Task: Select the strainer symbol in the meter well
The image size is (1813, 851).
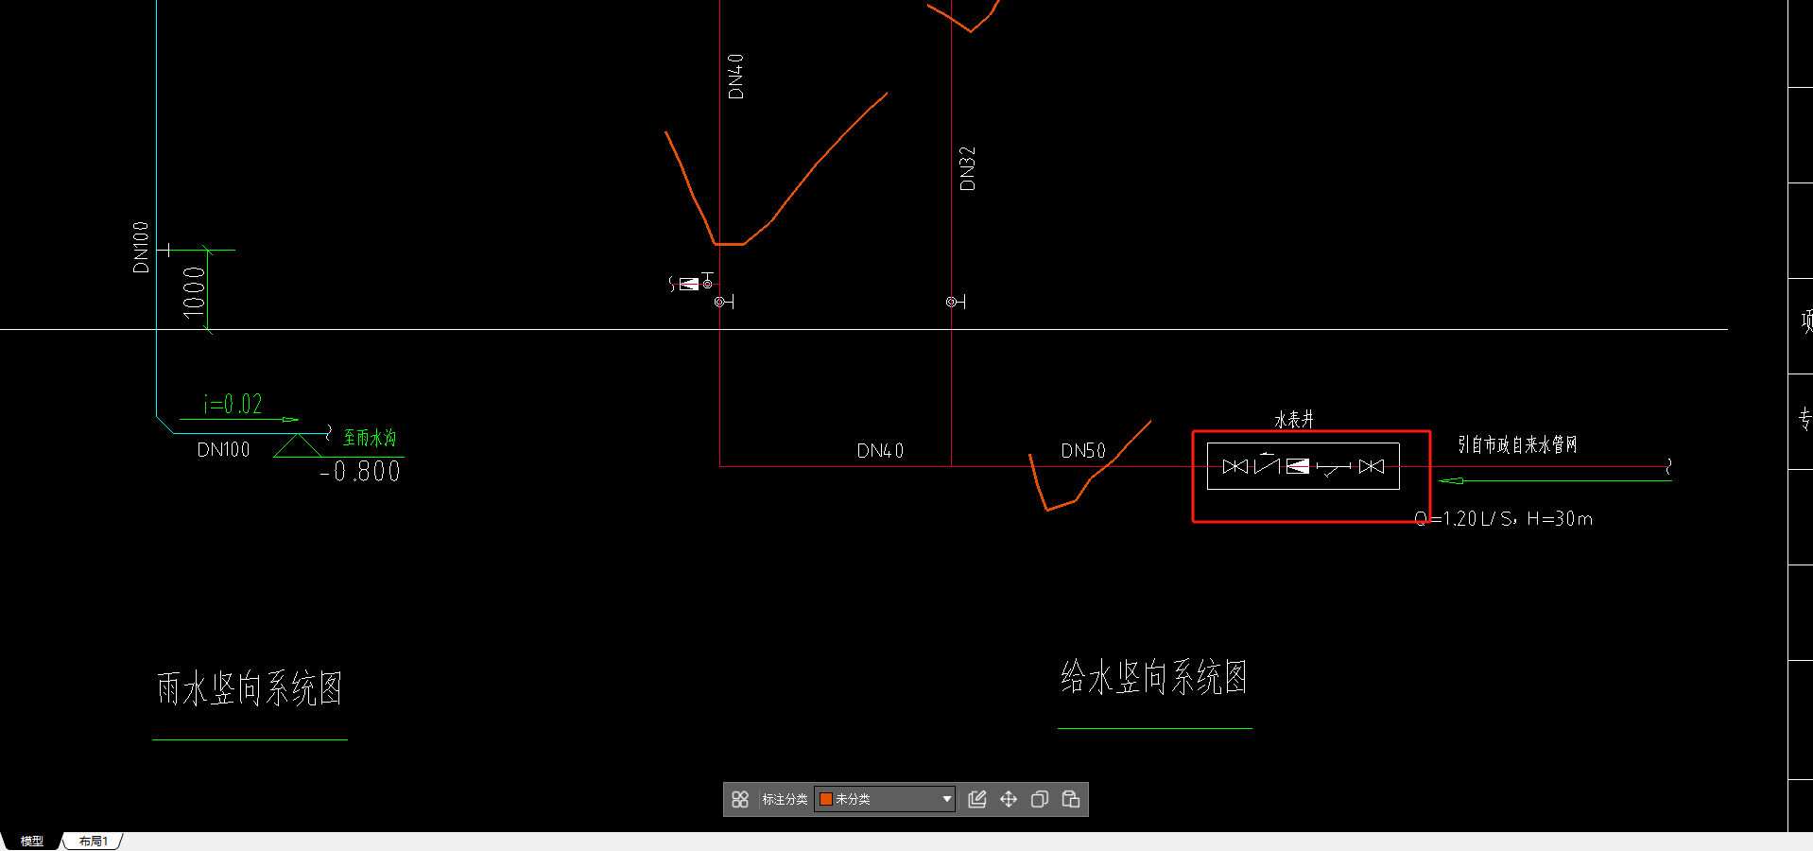Action: (x=1334, y=468)
